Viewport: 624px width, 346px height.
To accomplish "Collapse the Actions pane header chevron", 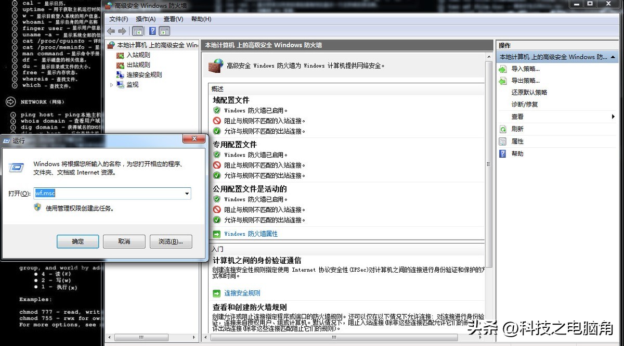I will (x=614, y=57).
